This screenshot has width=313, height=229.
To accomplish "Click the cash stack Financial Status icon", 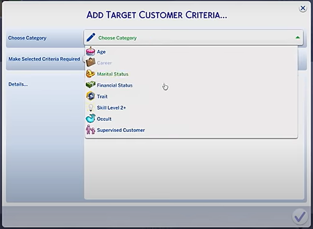I will point(91,85).
